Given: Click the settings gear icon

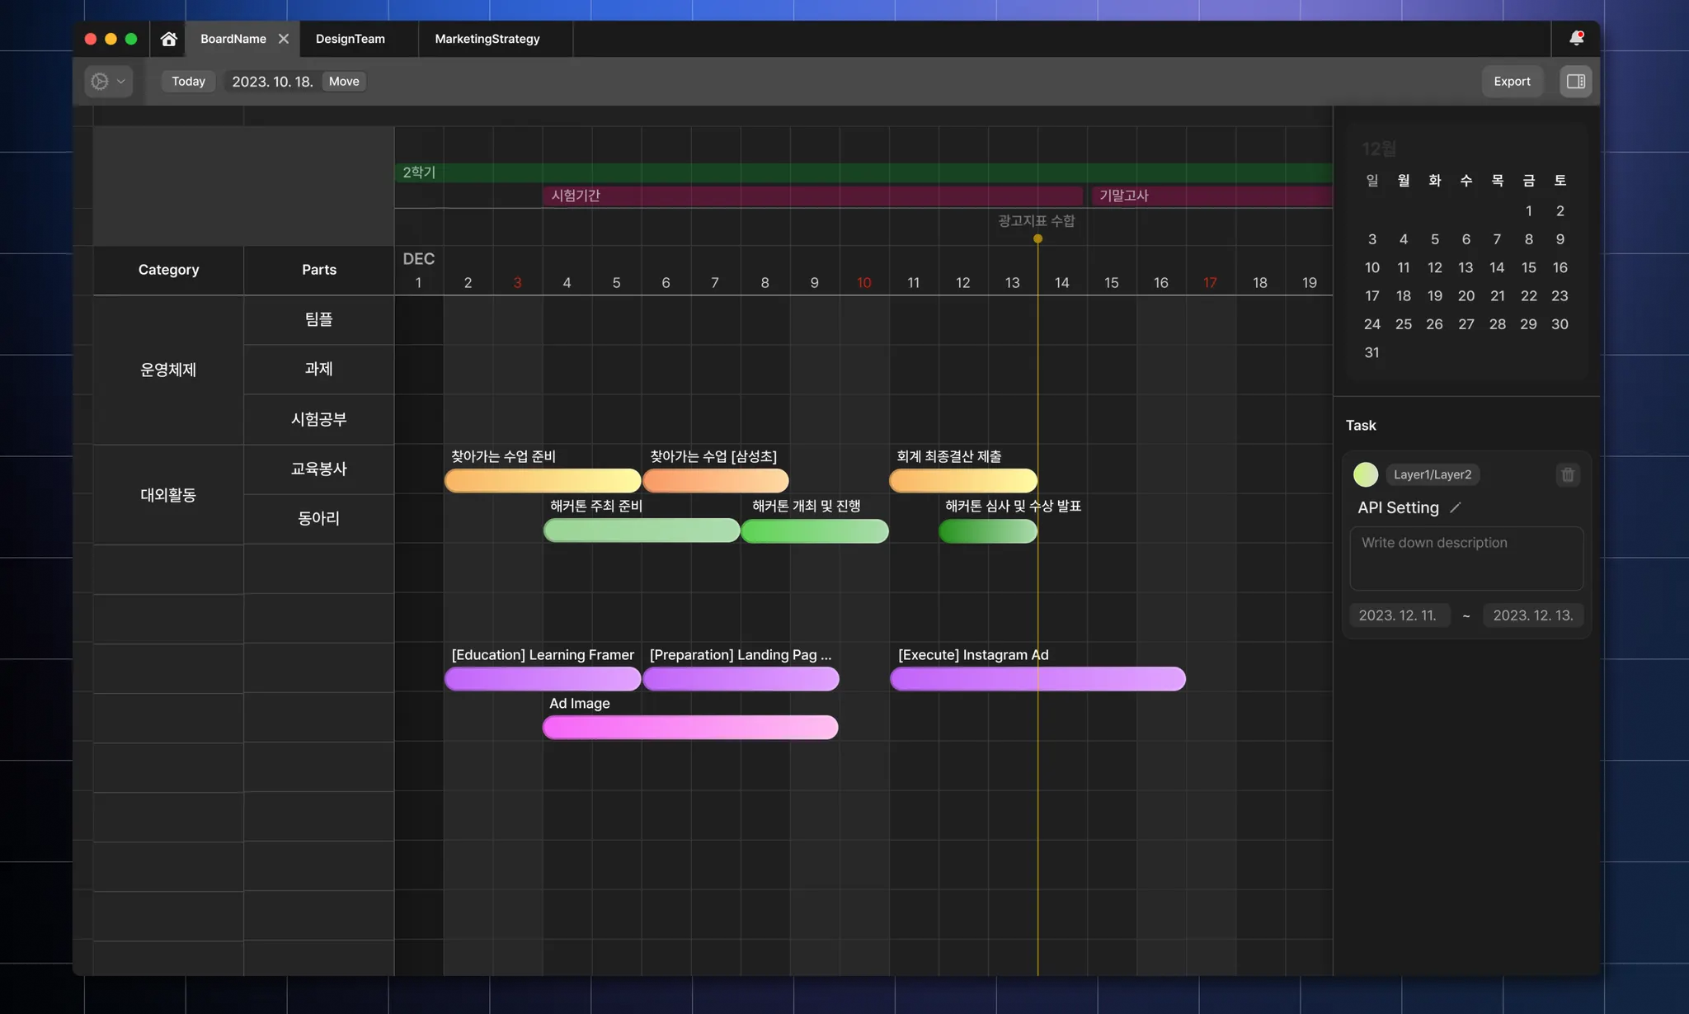Looking at the screenshot, I should pos(100,81).
